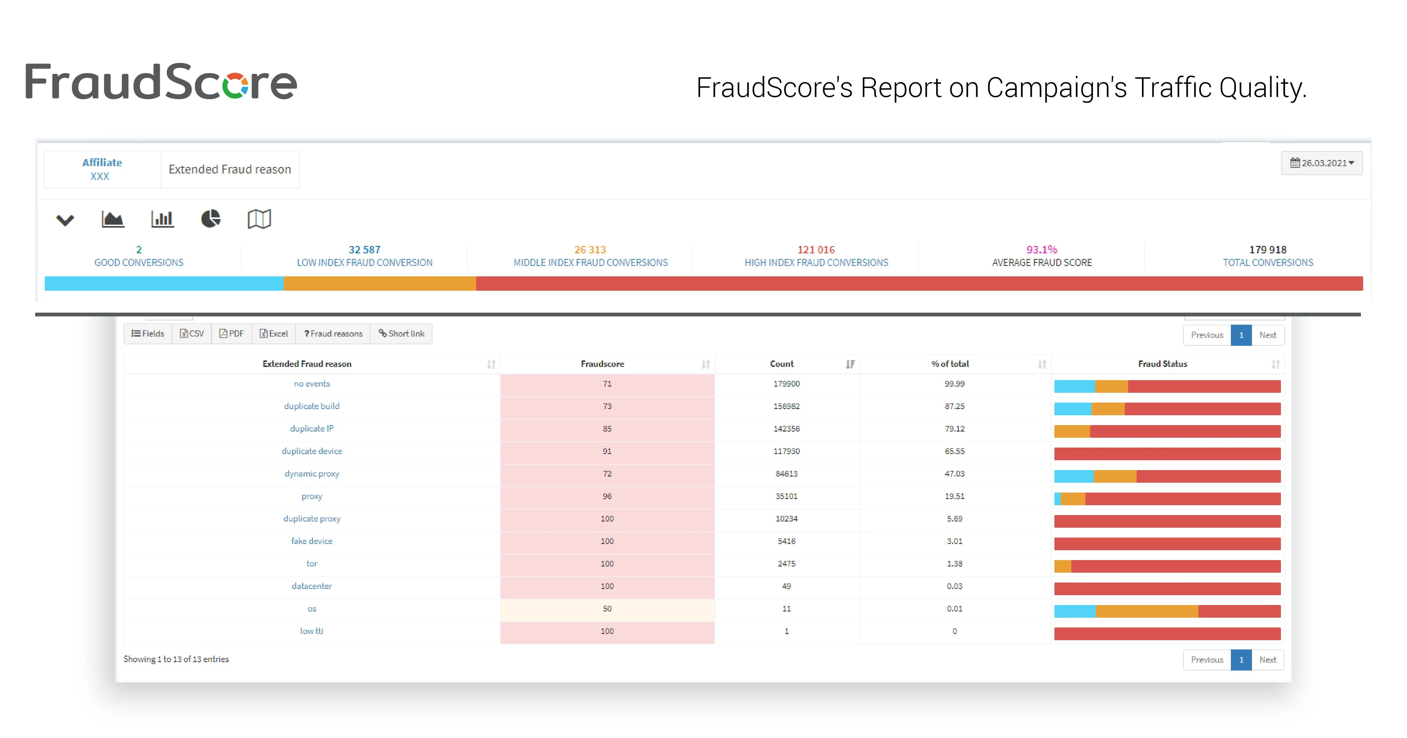Show the Fraud reasons help
This screenshot has height=738, width=1407.
click(x=333, y=333)
